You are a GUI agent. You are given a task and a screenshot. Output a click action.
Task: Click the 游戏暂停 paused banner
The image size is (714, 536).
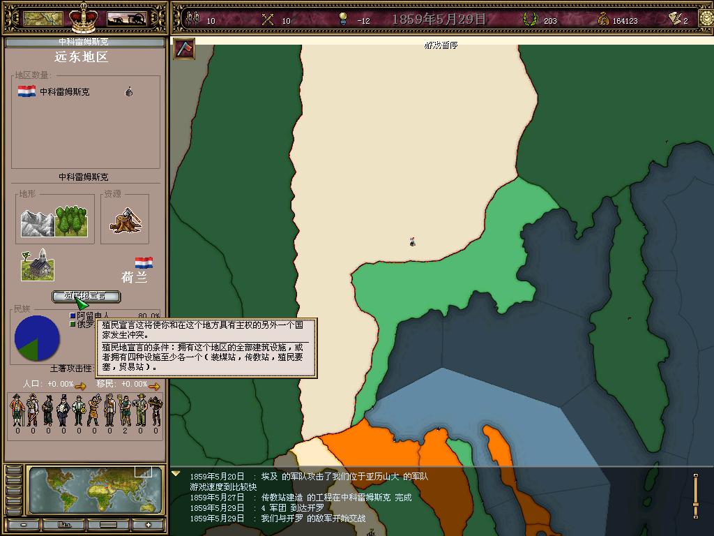tap(441, 45)
